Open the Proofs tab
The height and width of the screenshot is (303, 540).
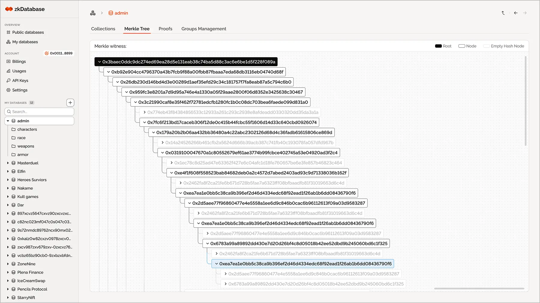coord(165,29)
